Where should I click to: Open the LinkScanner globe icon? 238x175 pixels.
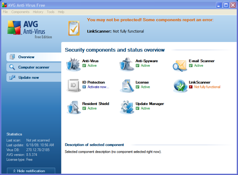180,86
